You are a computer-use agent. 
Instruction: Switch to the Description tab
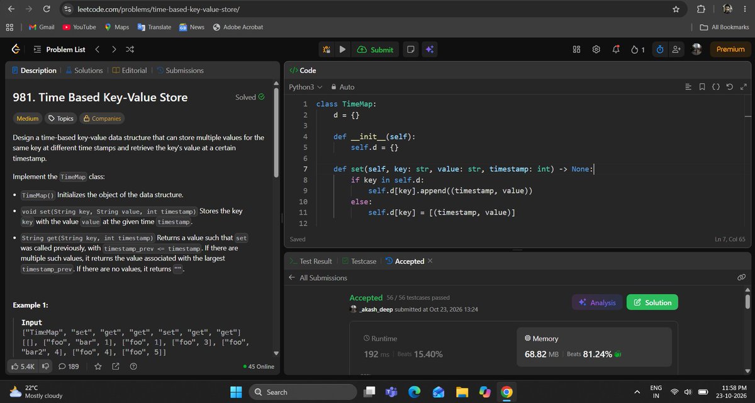[33, 71]
